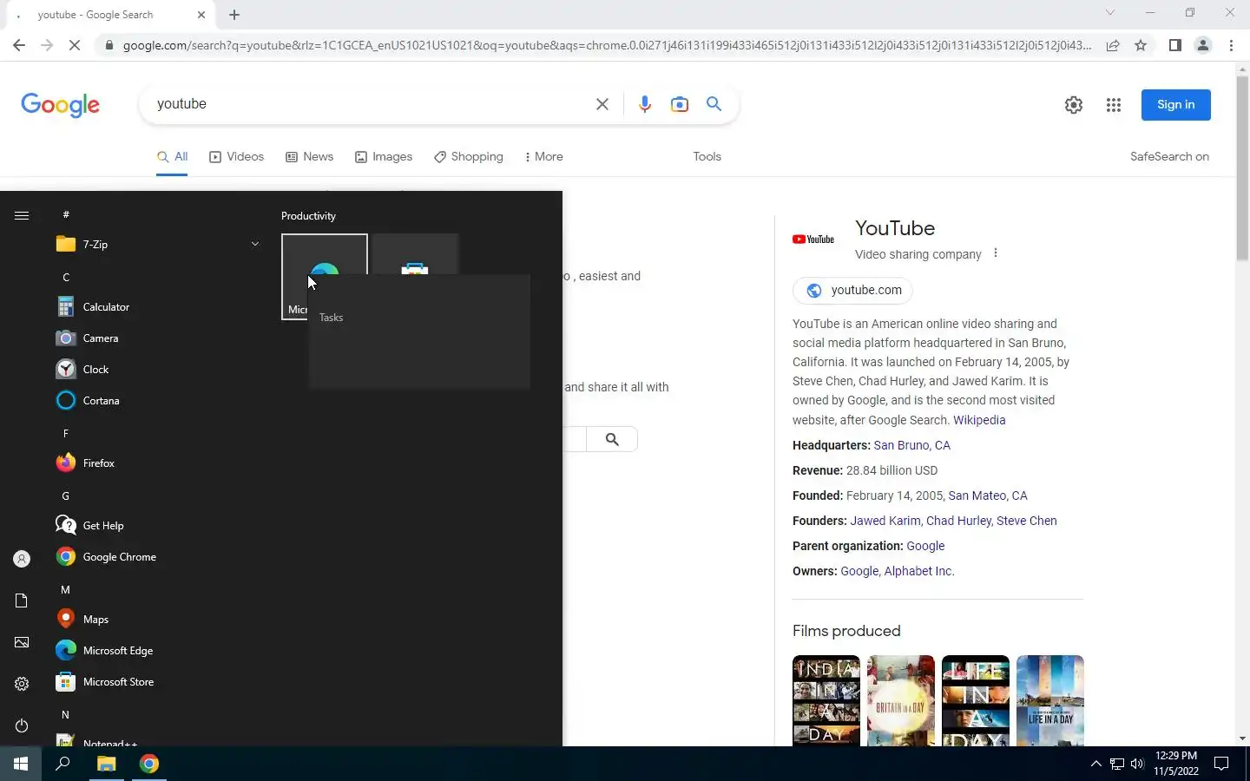Select the All results tab
Viewport: 1250px width, 781px height.
[x=172, y=157]
